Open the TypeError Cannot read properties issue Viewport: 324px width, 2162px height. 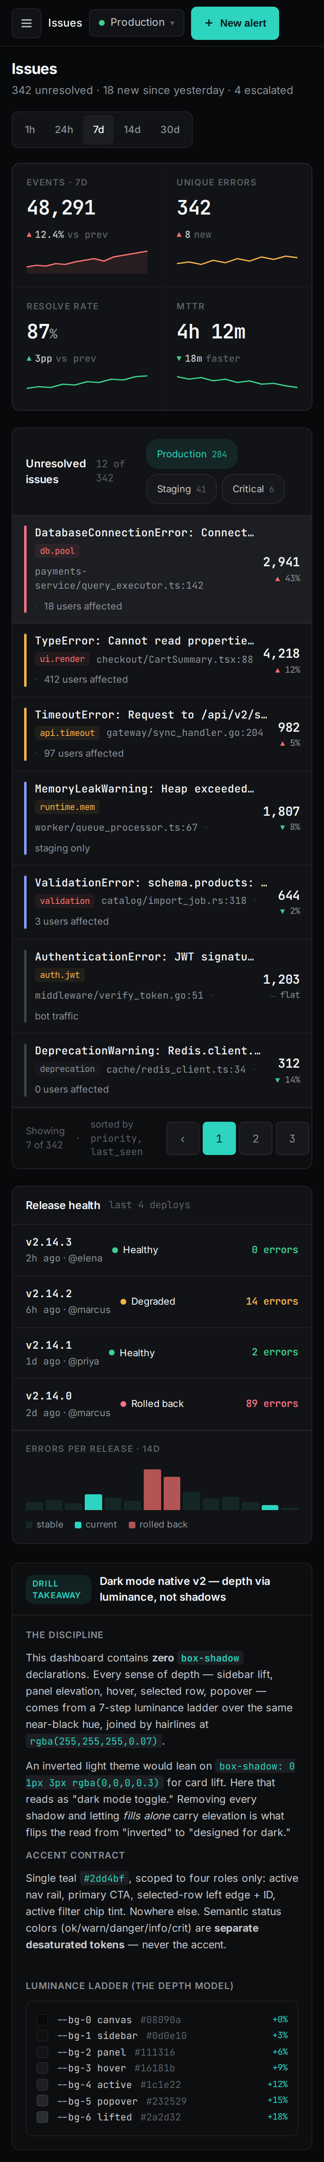tap(162, 660)
